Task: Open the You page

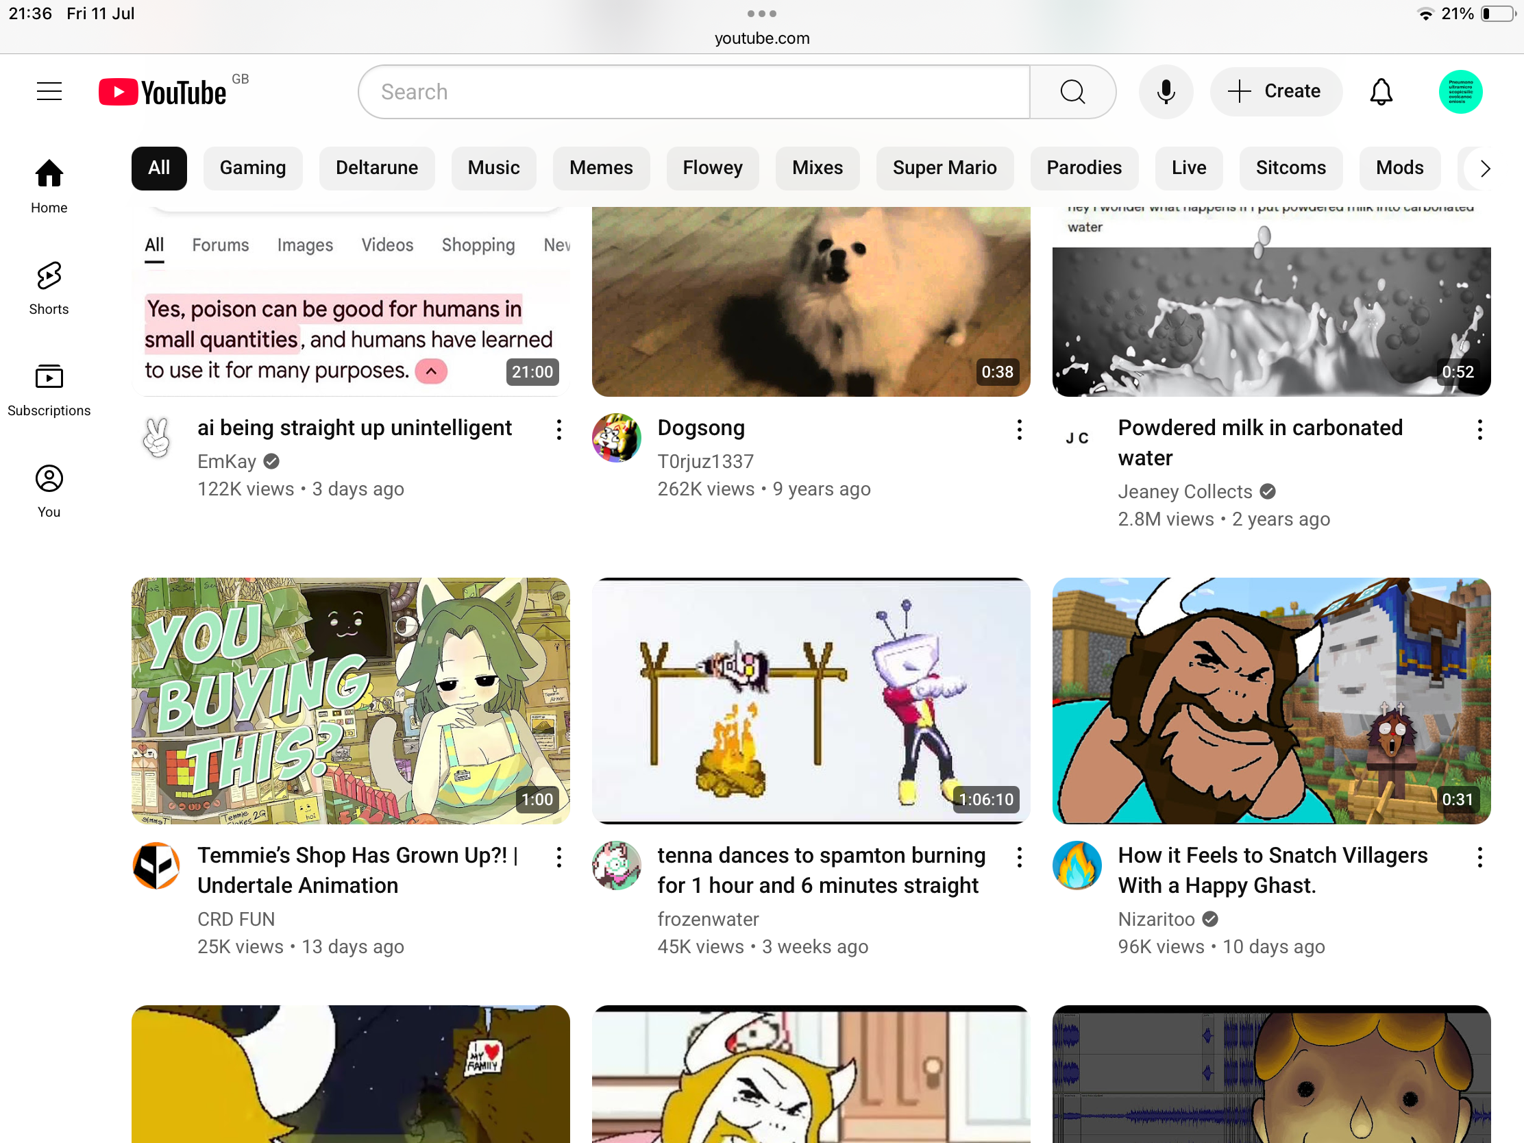Action: tap(49, 491)
